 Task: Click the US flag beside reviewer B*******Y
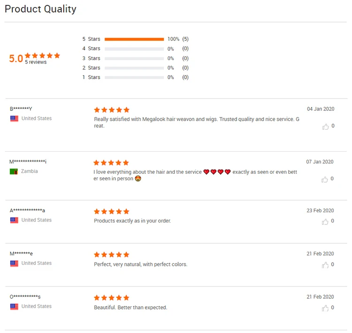14,118
